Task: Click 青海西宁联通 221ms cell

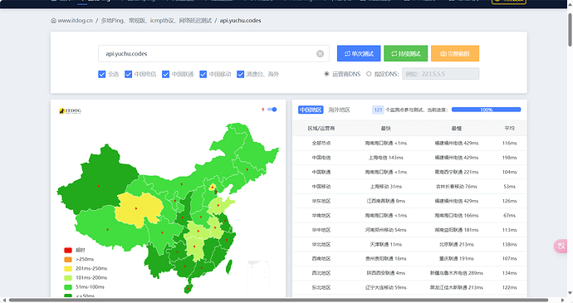Action: pyautogui.click(x=457, y=172)
